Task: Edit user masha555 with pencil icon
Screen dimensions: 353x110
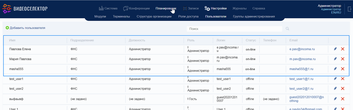Action: click(335, 69)
